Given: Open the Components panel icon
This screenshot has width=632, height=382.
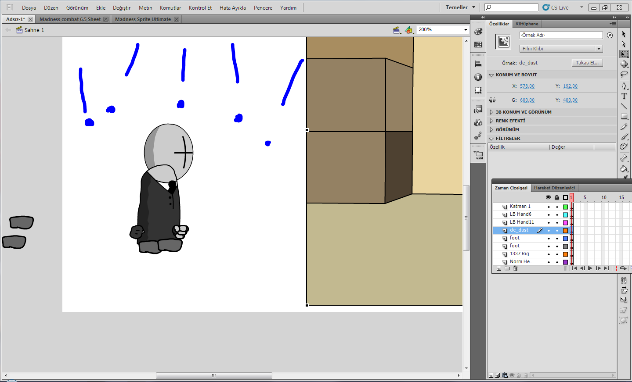Looking at the screenshot, I should [x=478, y=123].
